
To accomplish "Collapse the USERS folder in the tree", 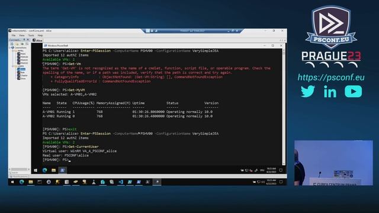I will click(x=13, y=66).
